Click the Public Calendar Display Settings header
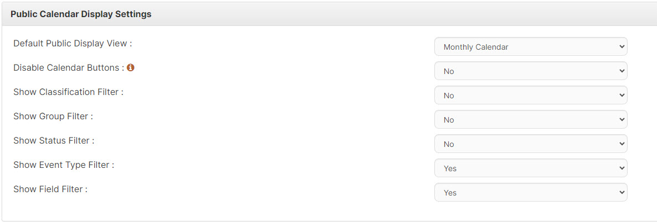 [x=81, y=14]
